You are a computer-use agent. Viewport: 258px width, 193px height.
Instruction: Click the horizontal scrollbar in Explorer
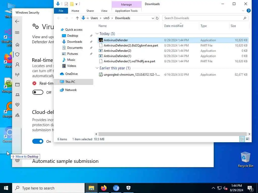(x=172, y=134)
